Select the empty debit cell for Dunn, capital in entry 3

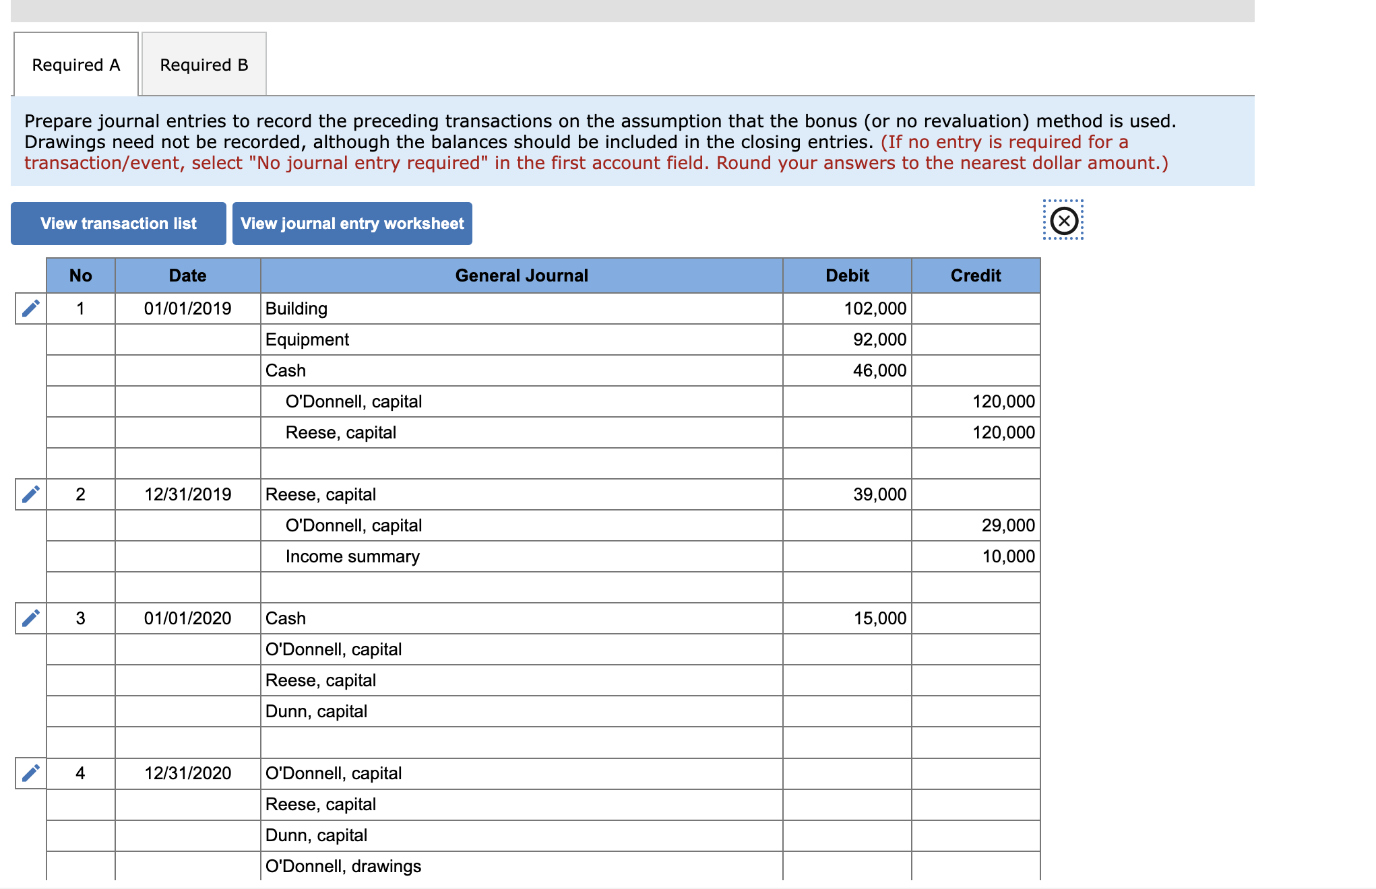coord(847,711)
